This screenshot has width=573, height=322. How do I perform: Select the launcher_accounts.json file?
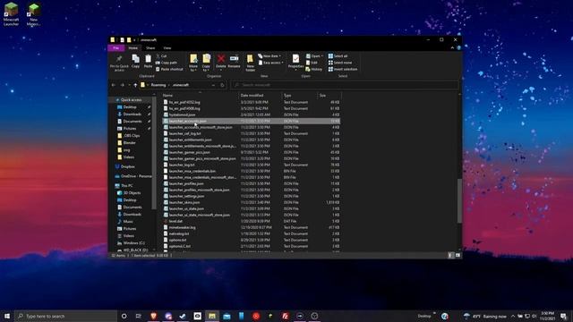tap(251, 121)
